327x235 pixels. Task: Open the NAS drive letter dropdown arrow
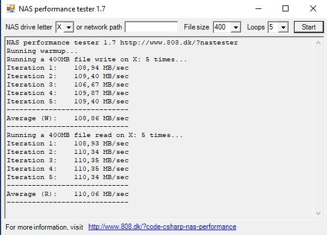tap(69, 27)
